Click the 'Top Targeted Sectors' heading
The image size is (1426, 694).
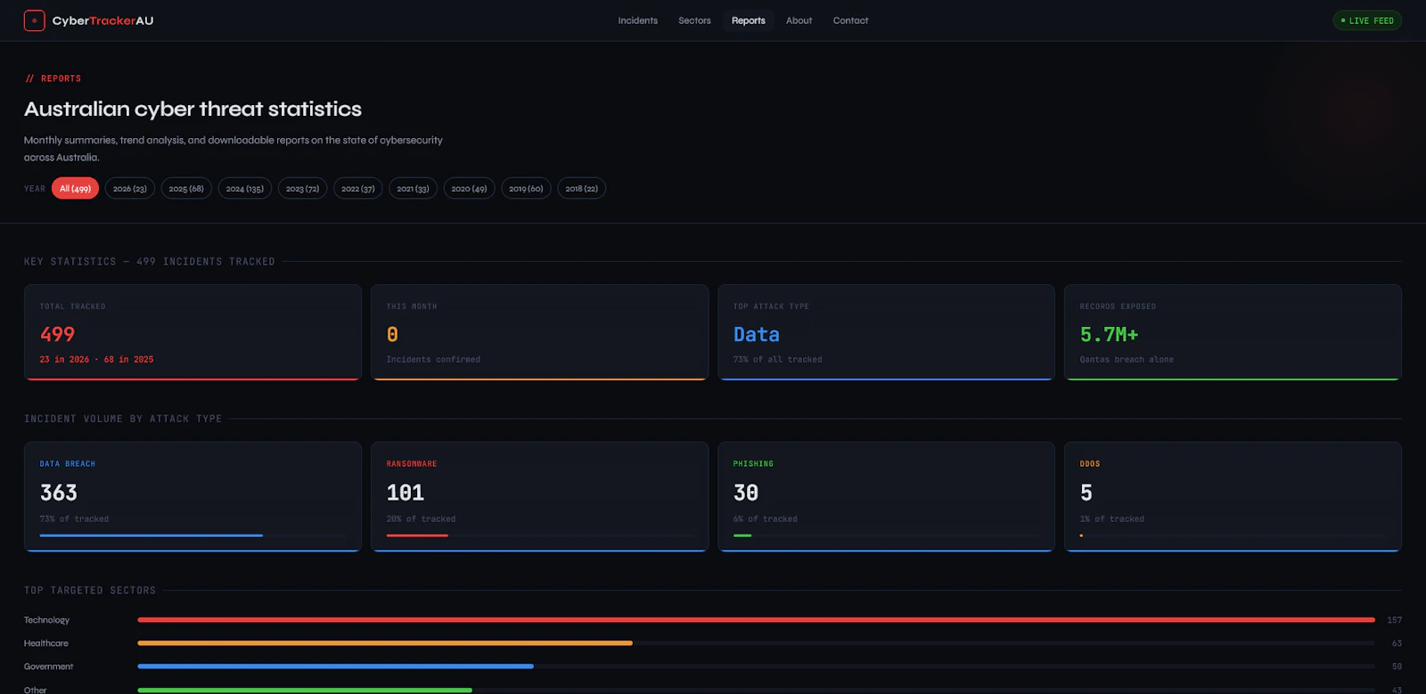(x=90, y=591)
